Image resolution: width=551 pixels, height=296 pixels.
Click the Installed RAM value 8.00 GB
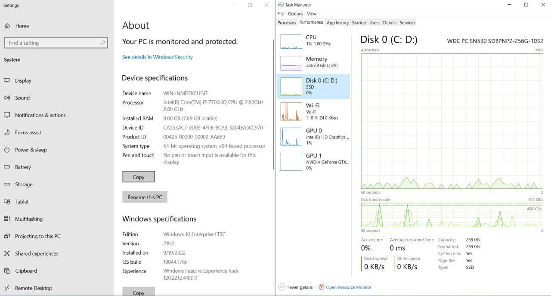point(190,118)
